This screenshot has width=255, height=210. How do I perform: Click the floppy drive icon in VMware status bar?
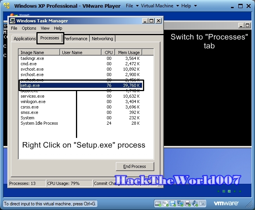pyautogui.click(x=173, y=203)
